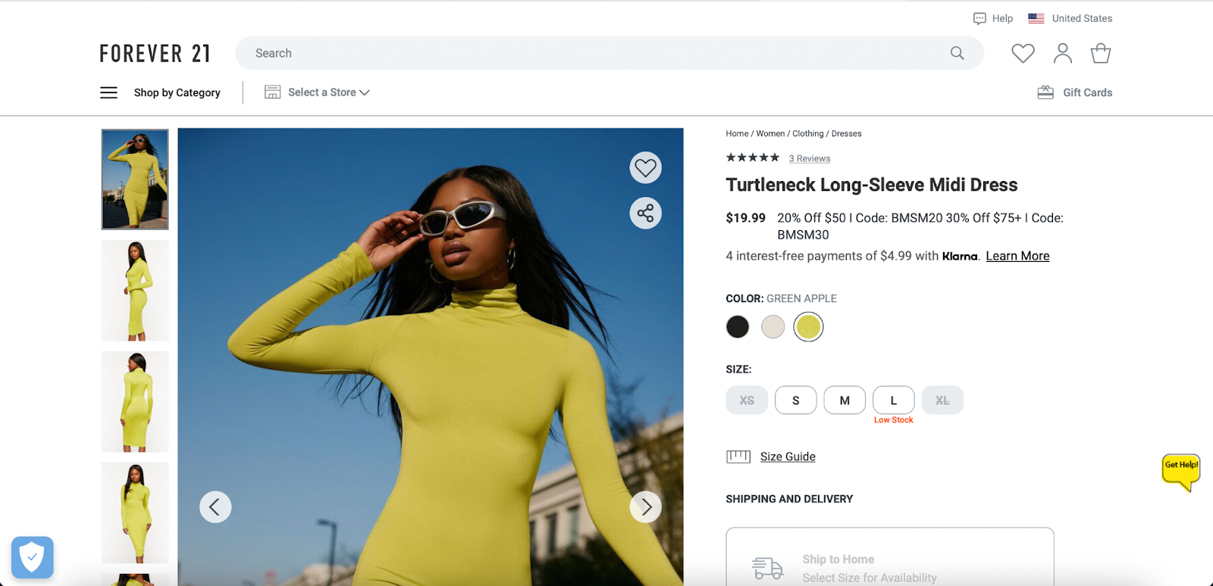Image resolution: width=1213 pixels, height=586 pixels.
Task: Click the five-star rating
Action: point(753,157)
